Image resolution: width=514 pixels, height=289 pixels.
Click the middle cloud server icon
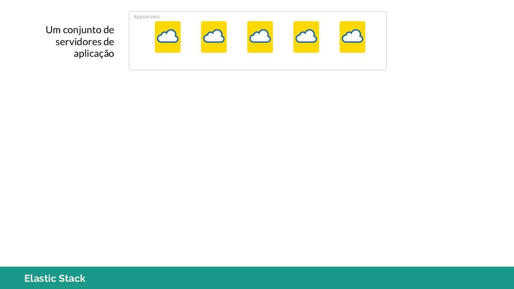pyautogui.click(x=260, y=37)
